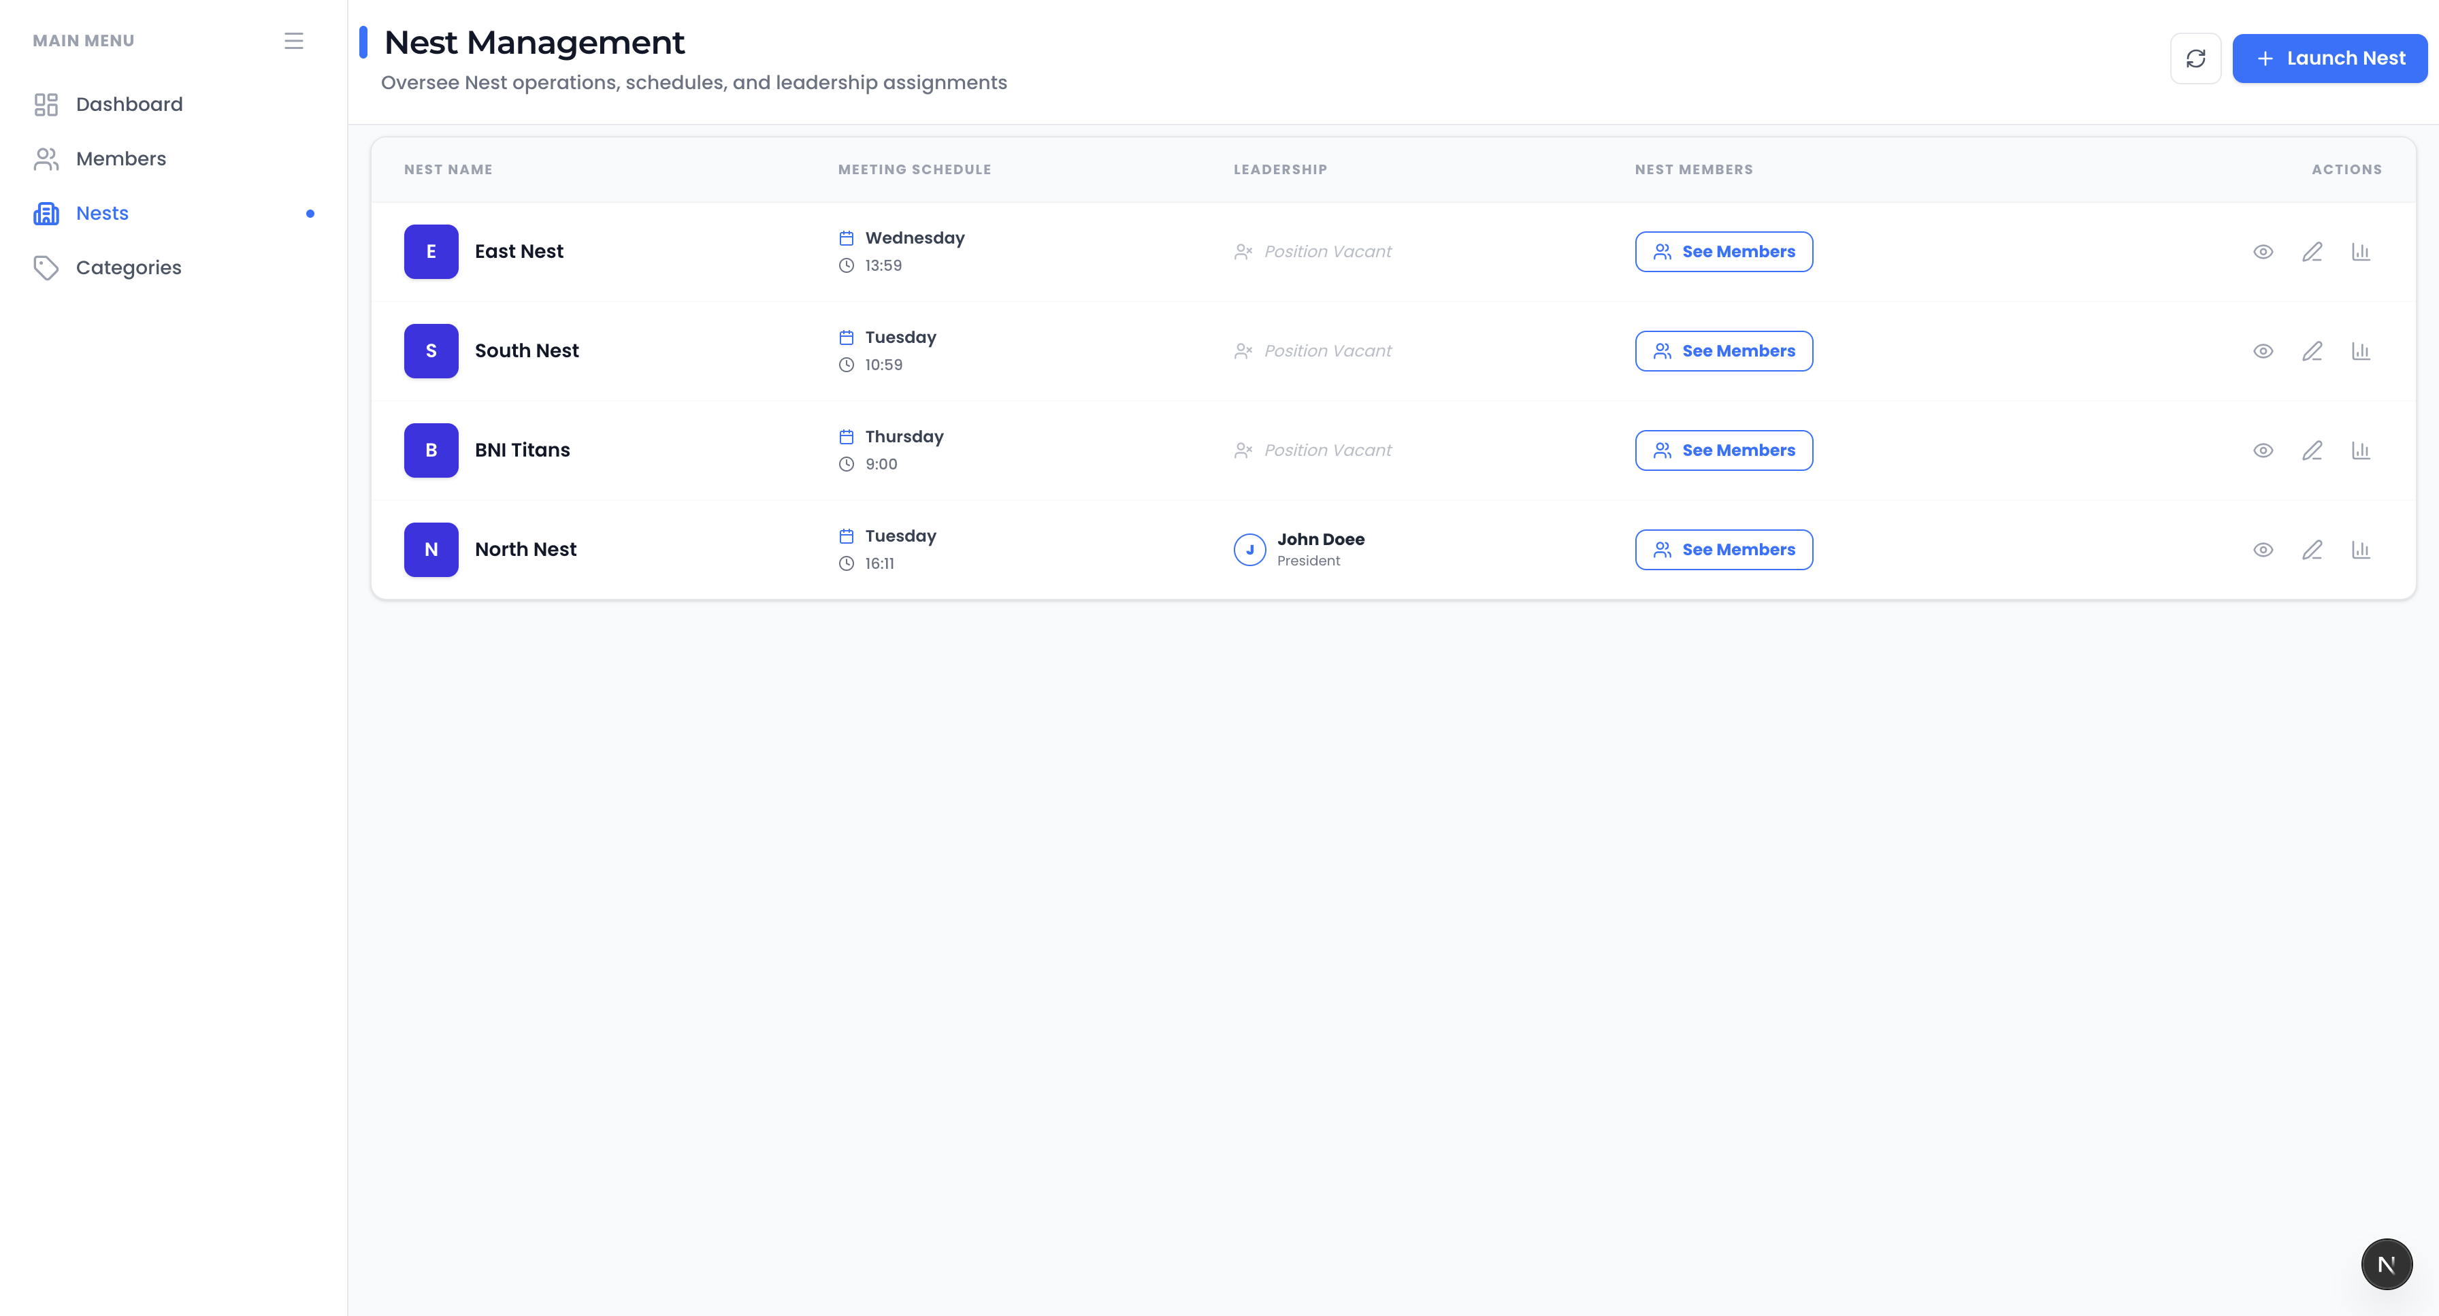View South Nest details eye icon
The image size is (2439, 1316).
2263,351
